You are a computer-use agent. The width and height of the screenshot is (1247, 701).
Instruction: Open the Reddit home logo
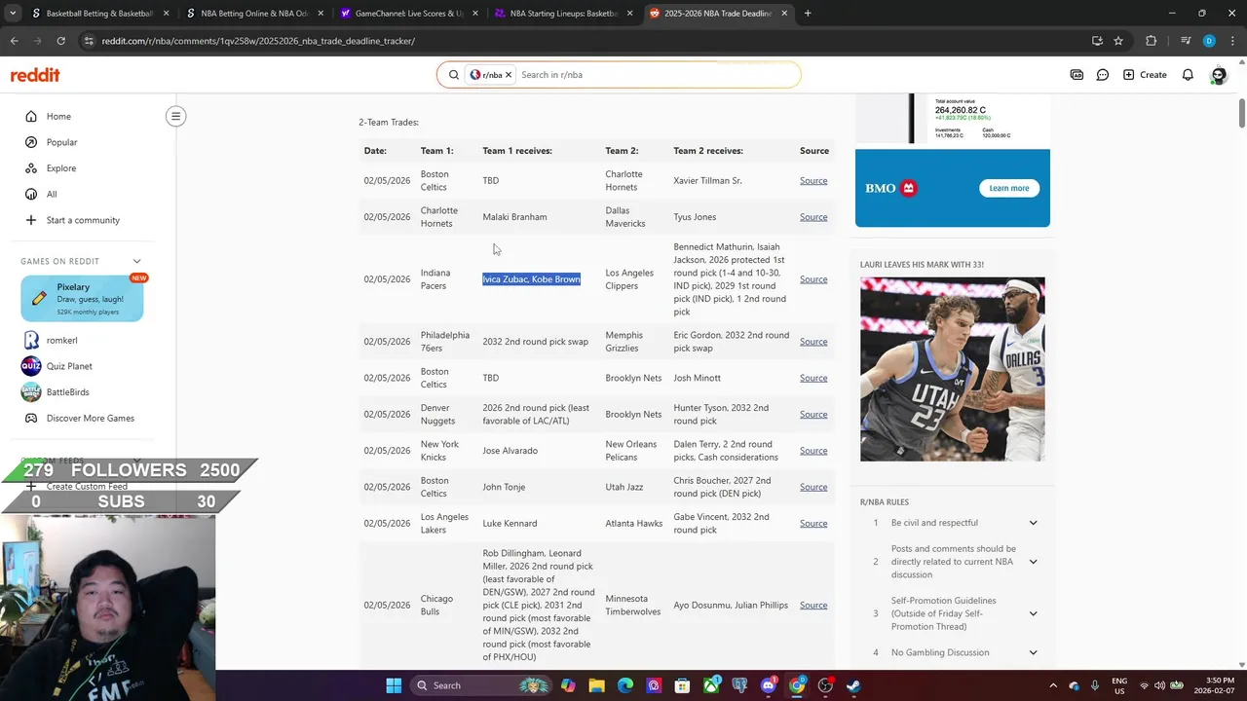click(x=35, y=75)
